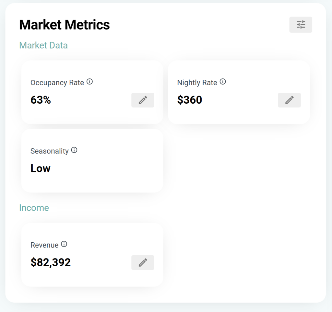Click the Seasonality label text
This screenshot has width=332, height=312.
tap(50, 151)
